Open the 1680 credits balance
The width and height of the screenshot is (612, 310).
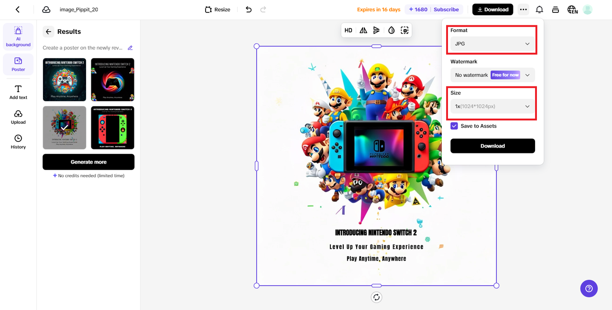click(x=418, y=10)
